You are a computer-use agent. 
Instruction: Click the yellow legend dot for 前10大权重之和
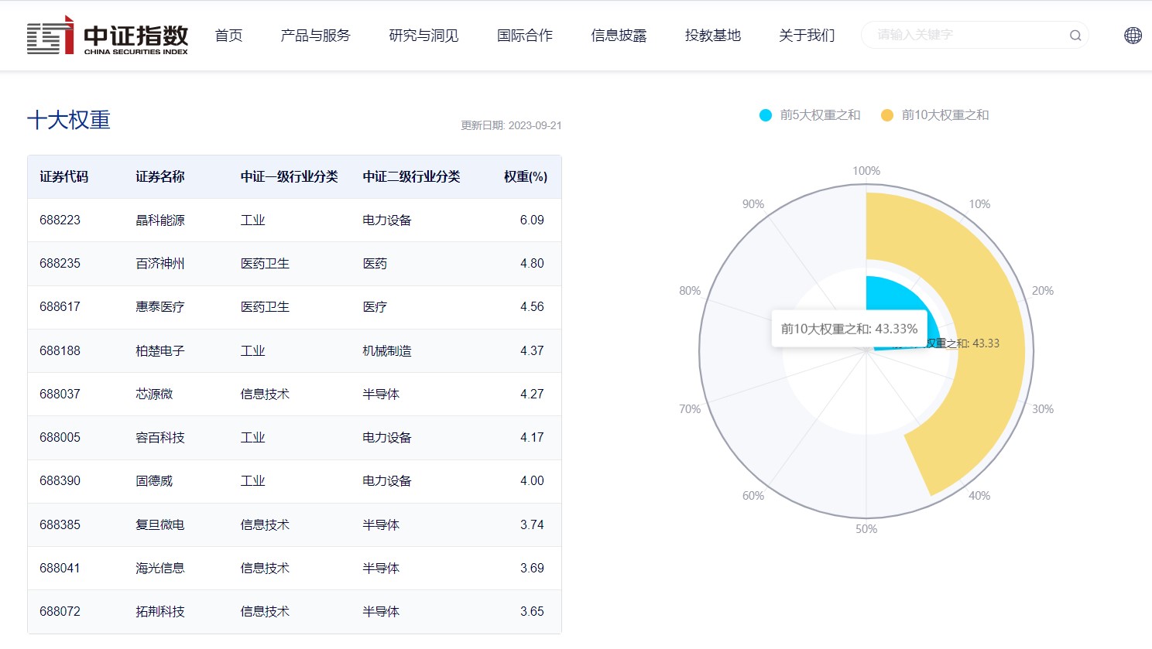[886, 114]
